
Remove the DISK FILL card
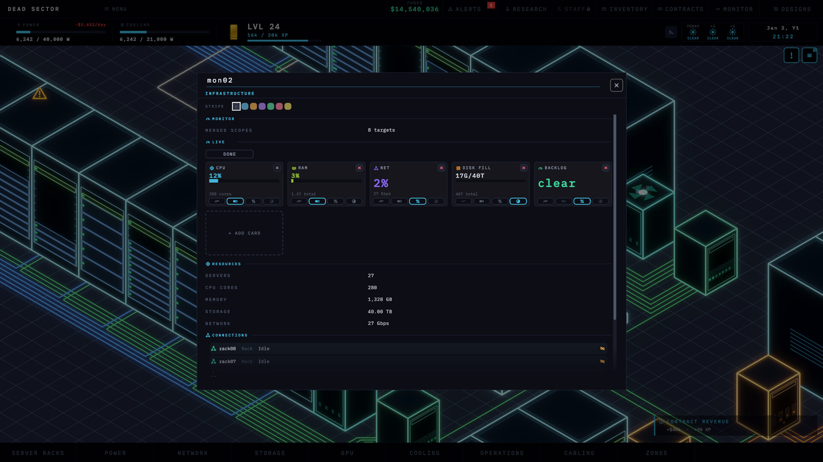pyautogui.click(x=523, y=168)
